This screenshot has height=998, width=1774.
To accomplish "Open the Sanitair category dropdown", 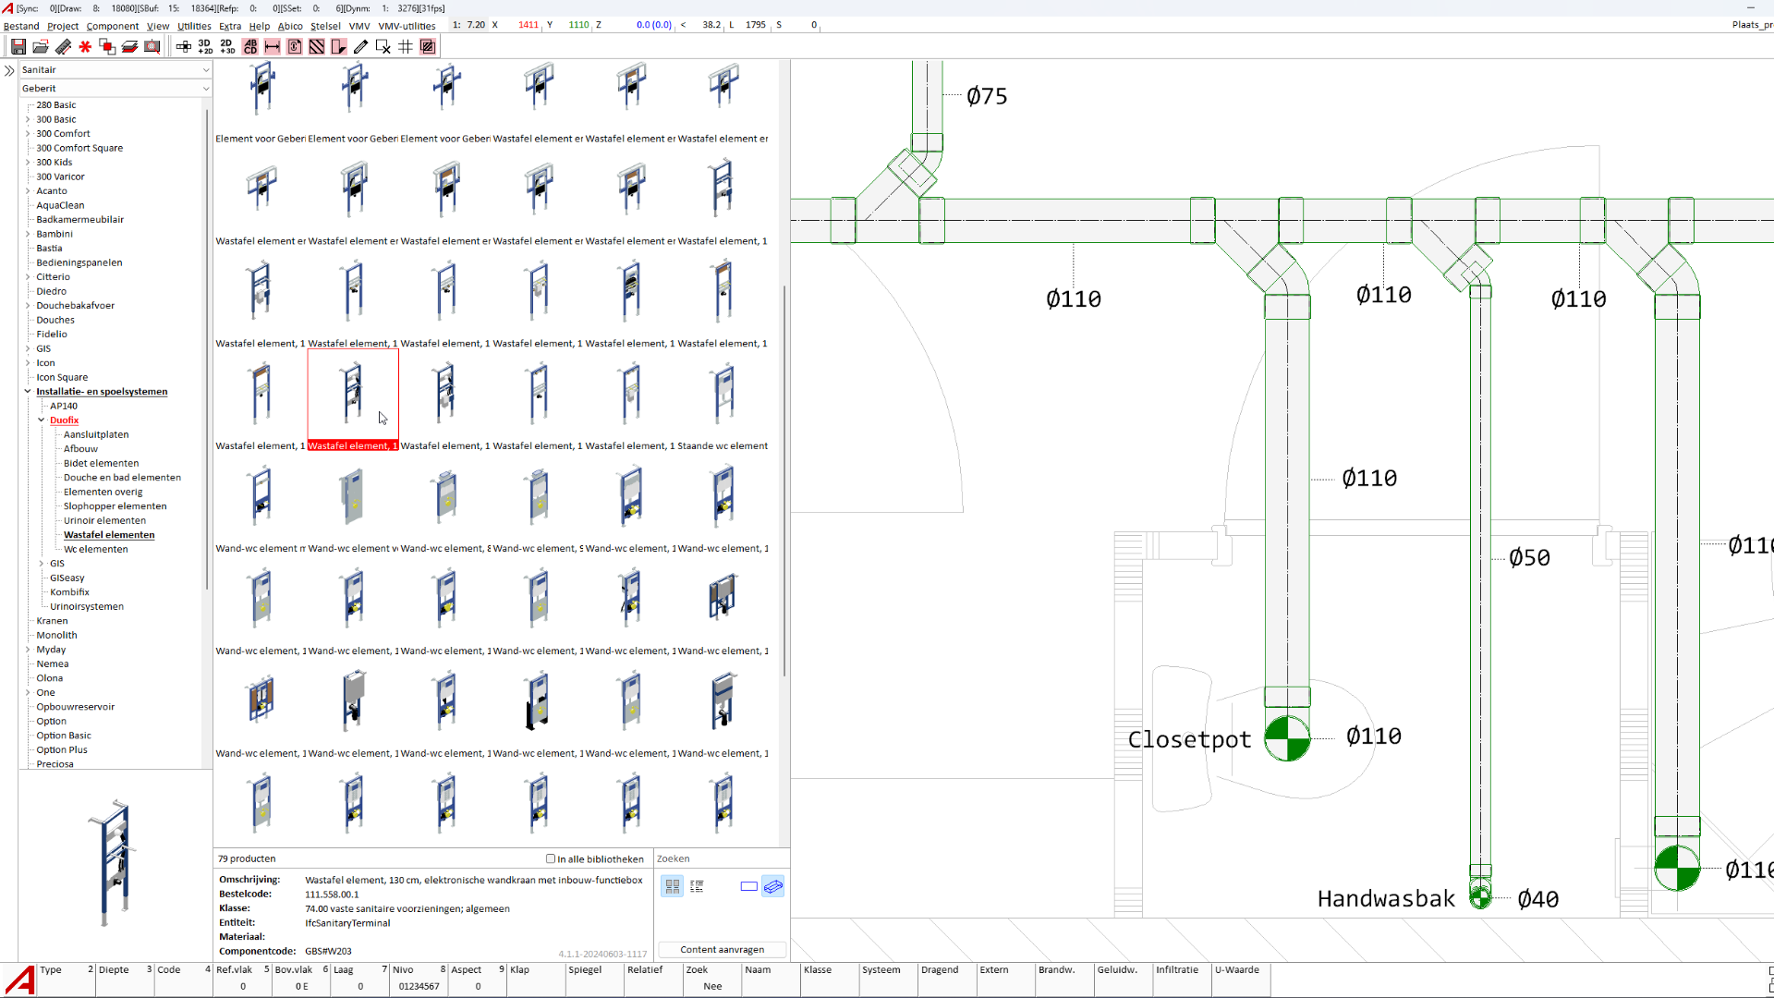I will tap(205, 70).
